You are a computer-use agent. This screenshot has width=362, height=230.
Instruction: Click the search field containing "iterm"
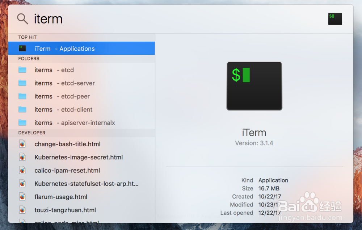178,19
